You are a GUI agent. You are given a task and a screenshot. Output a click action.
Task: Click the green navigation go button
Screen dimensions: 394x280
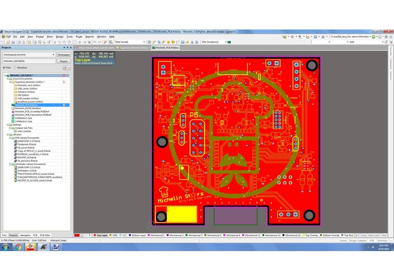coord(374,37)
